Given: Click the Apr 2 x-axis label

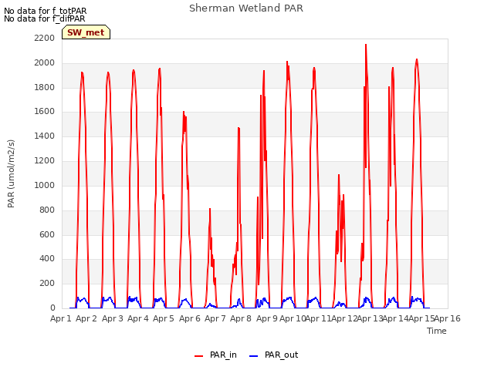Looking at the screenshot, I should (x=86, y=318).
